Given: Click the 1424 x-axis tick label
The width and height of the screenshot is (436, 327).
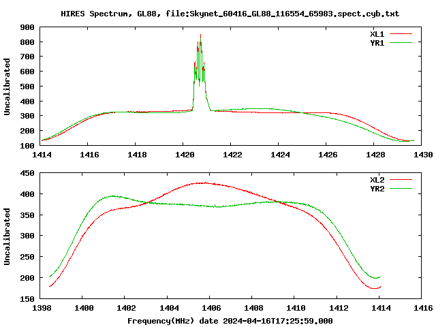Looking at the screenshot, I should (280, 155).
